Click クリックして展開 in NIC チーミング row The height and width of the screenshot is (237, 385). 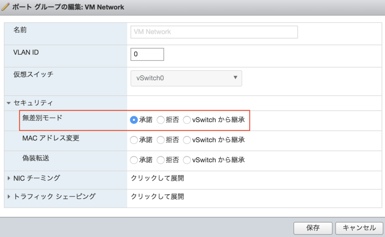pyautogui.click(x=158, y=178)
